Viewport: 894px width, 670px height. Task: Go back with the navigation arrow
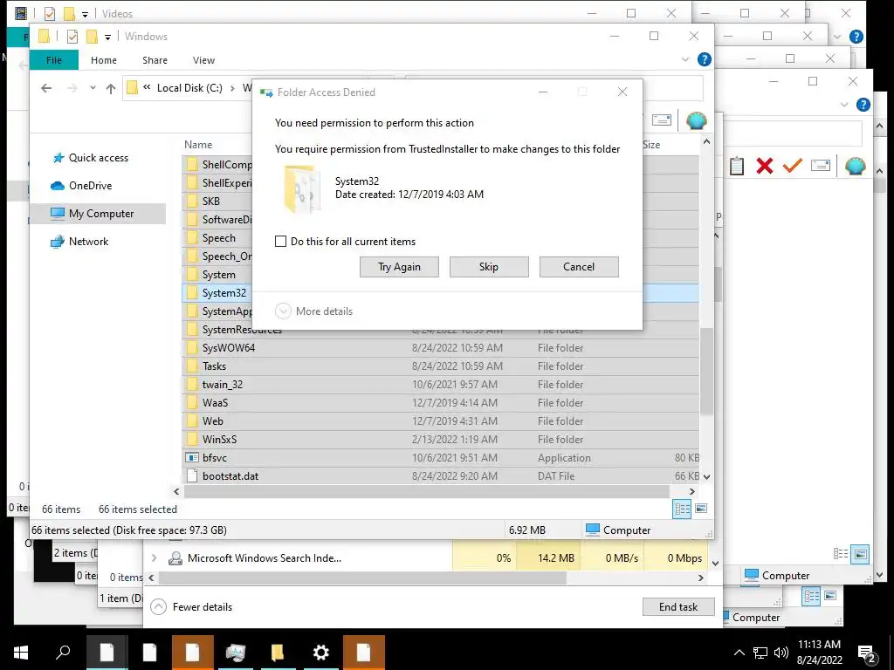(x=47, y=88)
